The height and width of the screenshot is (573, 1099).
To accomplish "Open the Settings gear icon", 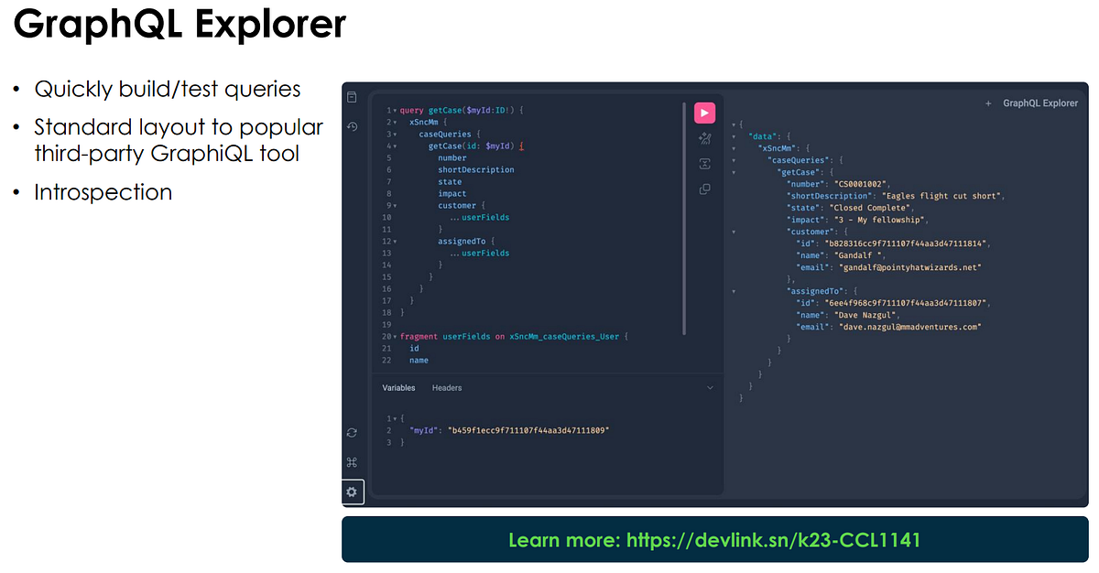I will (x=352, y=492).
